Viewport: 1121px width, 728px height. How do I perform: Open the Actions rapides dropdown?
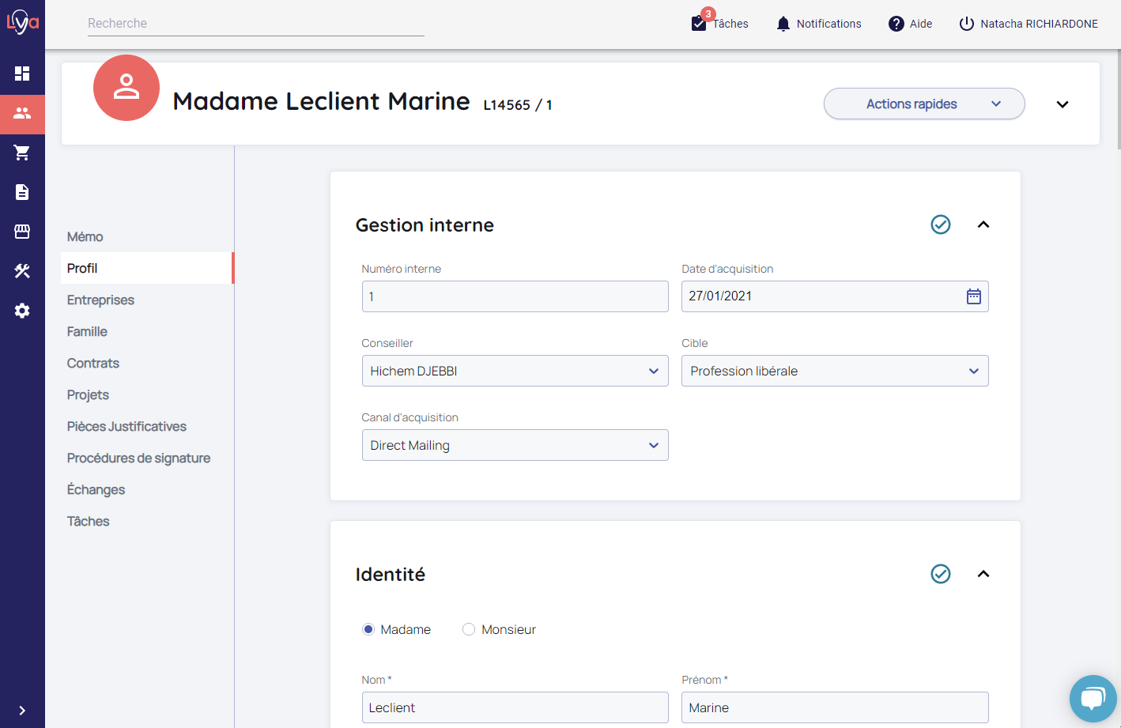pyautogui.click(x=924, y=104)
